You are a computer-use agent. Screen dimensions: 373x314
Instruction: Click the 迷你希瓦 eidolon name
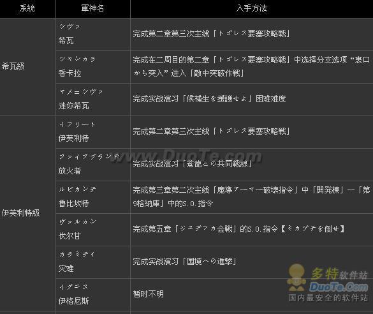pyautogui.click(x=74, y=106)
